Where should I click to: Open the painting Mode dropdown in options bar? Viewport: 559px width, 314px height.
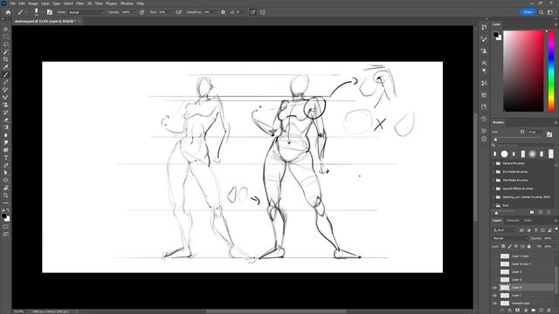pyautogui.click(x=86, y=12)
